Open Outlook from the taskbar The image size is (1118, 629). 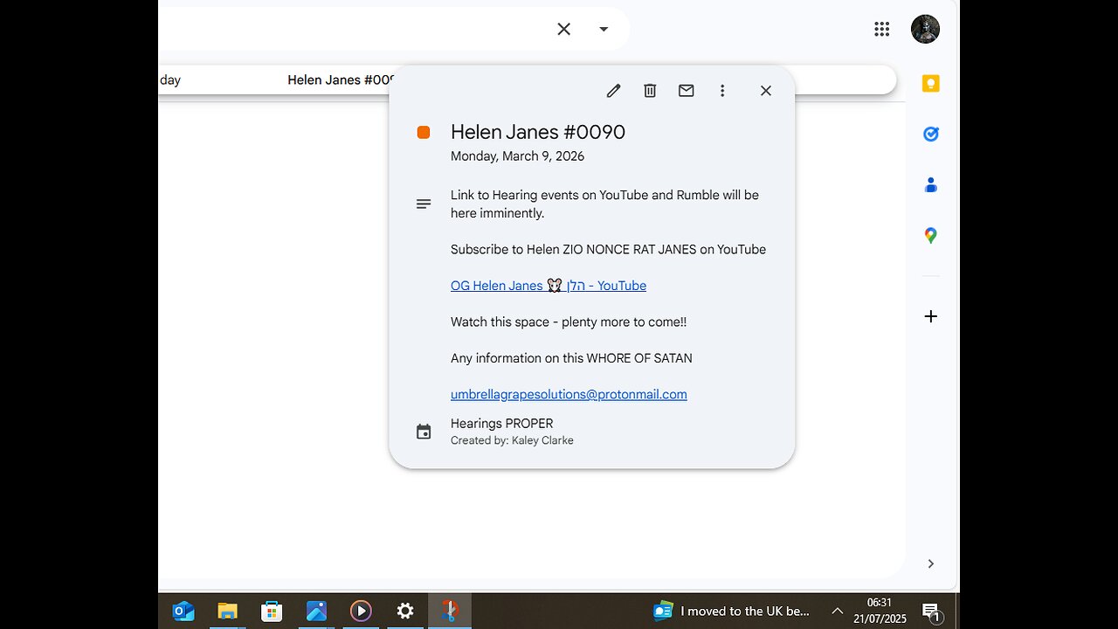(x=183, y=611)
